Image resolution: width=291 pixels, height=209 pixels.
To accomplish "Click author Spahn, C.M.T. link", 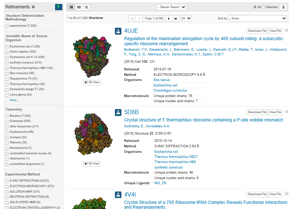I will pyautogui.click(x=213, y=54).
